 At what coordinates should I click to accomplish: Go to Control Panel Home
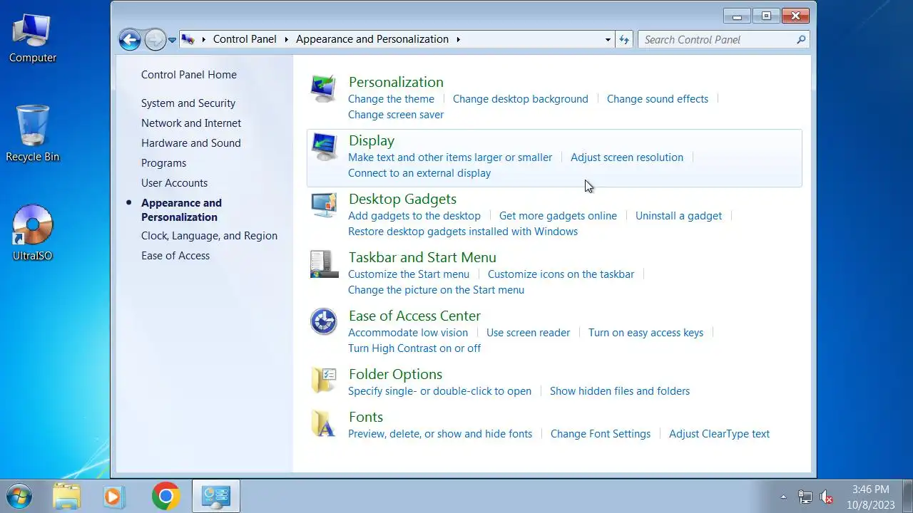coord(189,75)
